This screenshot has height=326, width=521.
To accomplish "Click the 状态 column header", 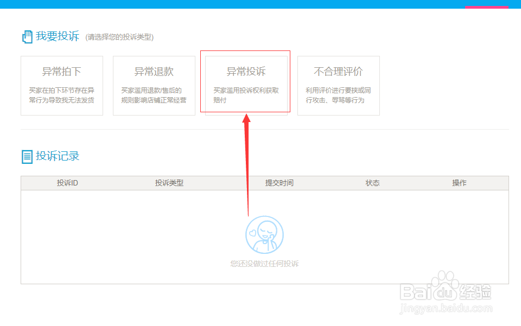I will [372, 183].
